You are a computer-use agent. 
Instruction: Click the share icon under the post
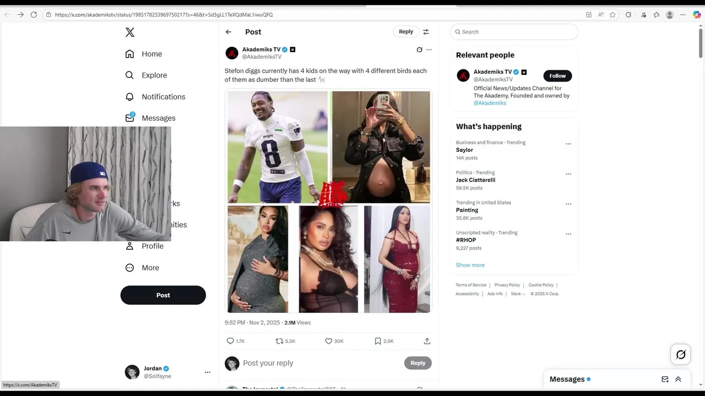click(427, 341)
